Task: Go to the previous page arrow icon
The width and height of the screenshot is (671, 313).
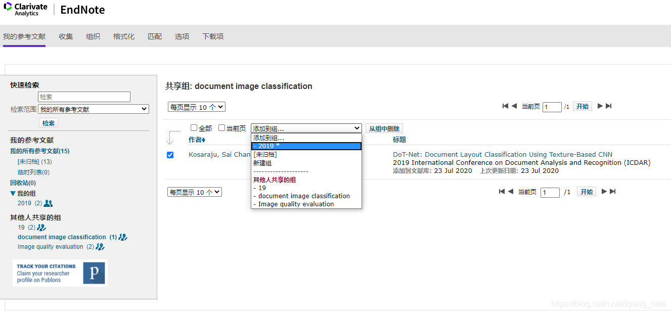Action: (514, 106)
